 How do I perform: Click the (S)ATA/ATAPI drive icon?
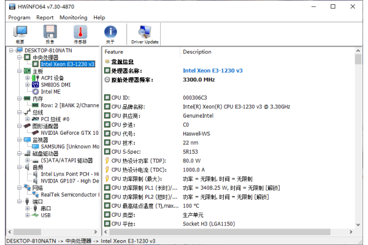(36, 161)
